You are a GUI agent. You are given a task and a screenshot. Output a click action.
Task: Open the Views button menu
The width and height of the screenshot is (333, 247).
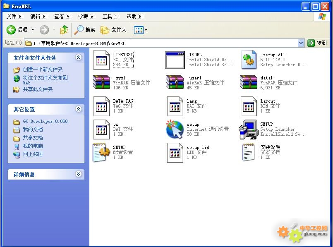(140, 30)
